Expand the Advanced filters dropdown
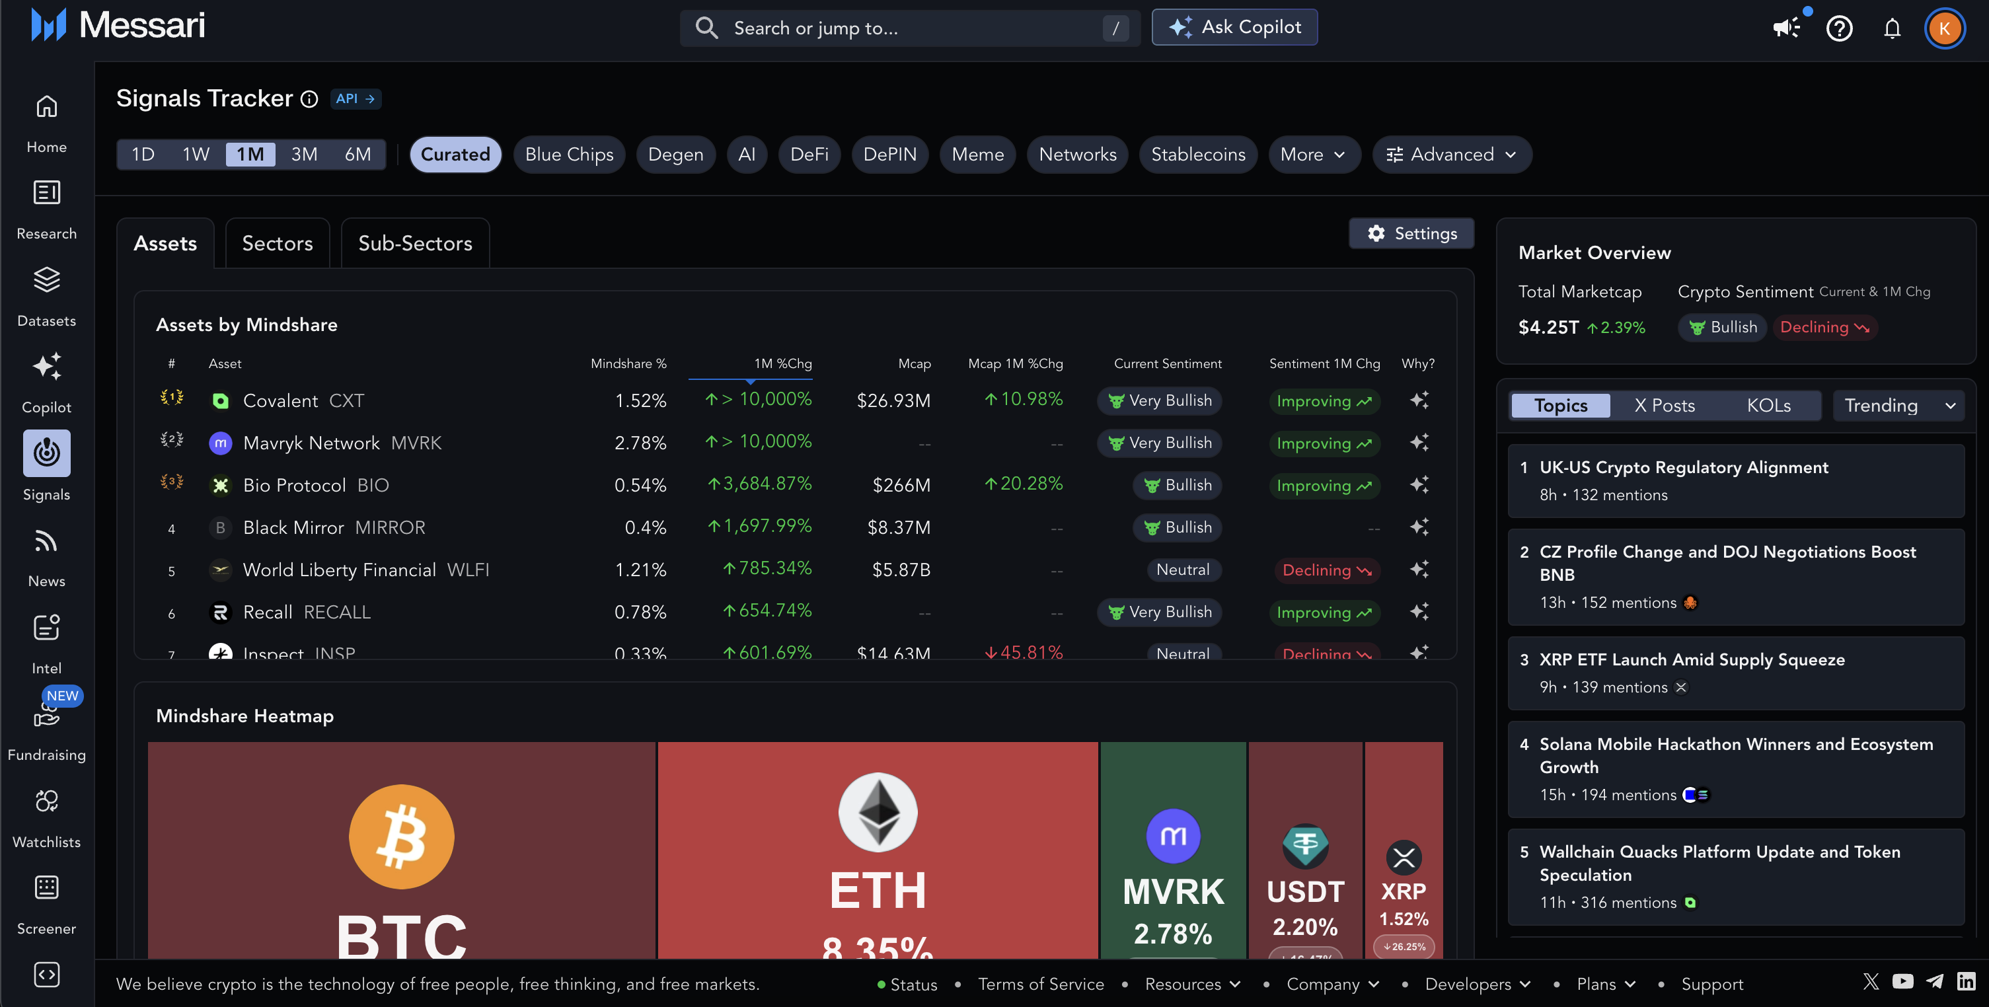Image resolution: width=1989 pixels, height=1007 pixels. click(1452, 155)
